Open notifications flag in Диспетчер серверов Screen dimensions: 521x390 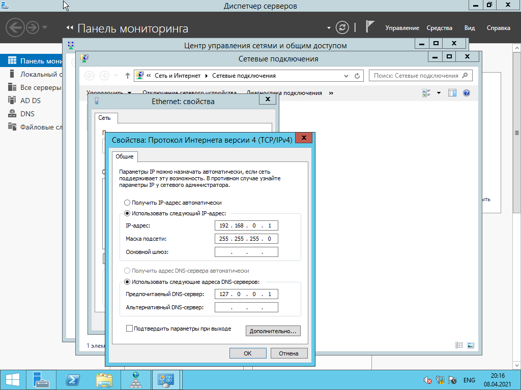point(369,27)
